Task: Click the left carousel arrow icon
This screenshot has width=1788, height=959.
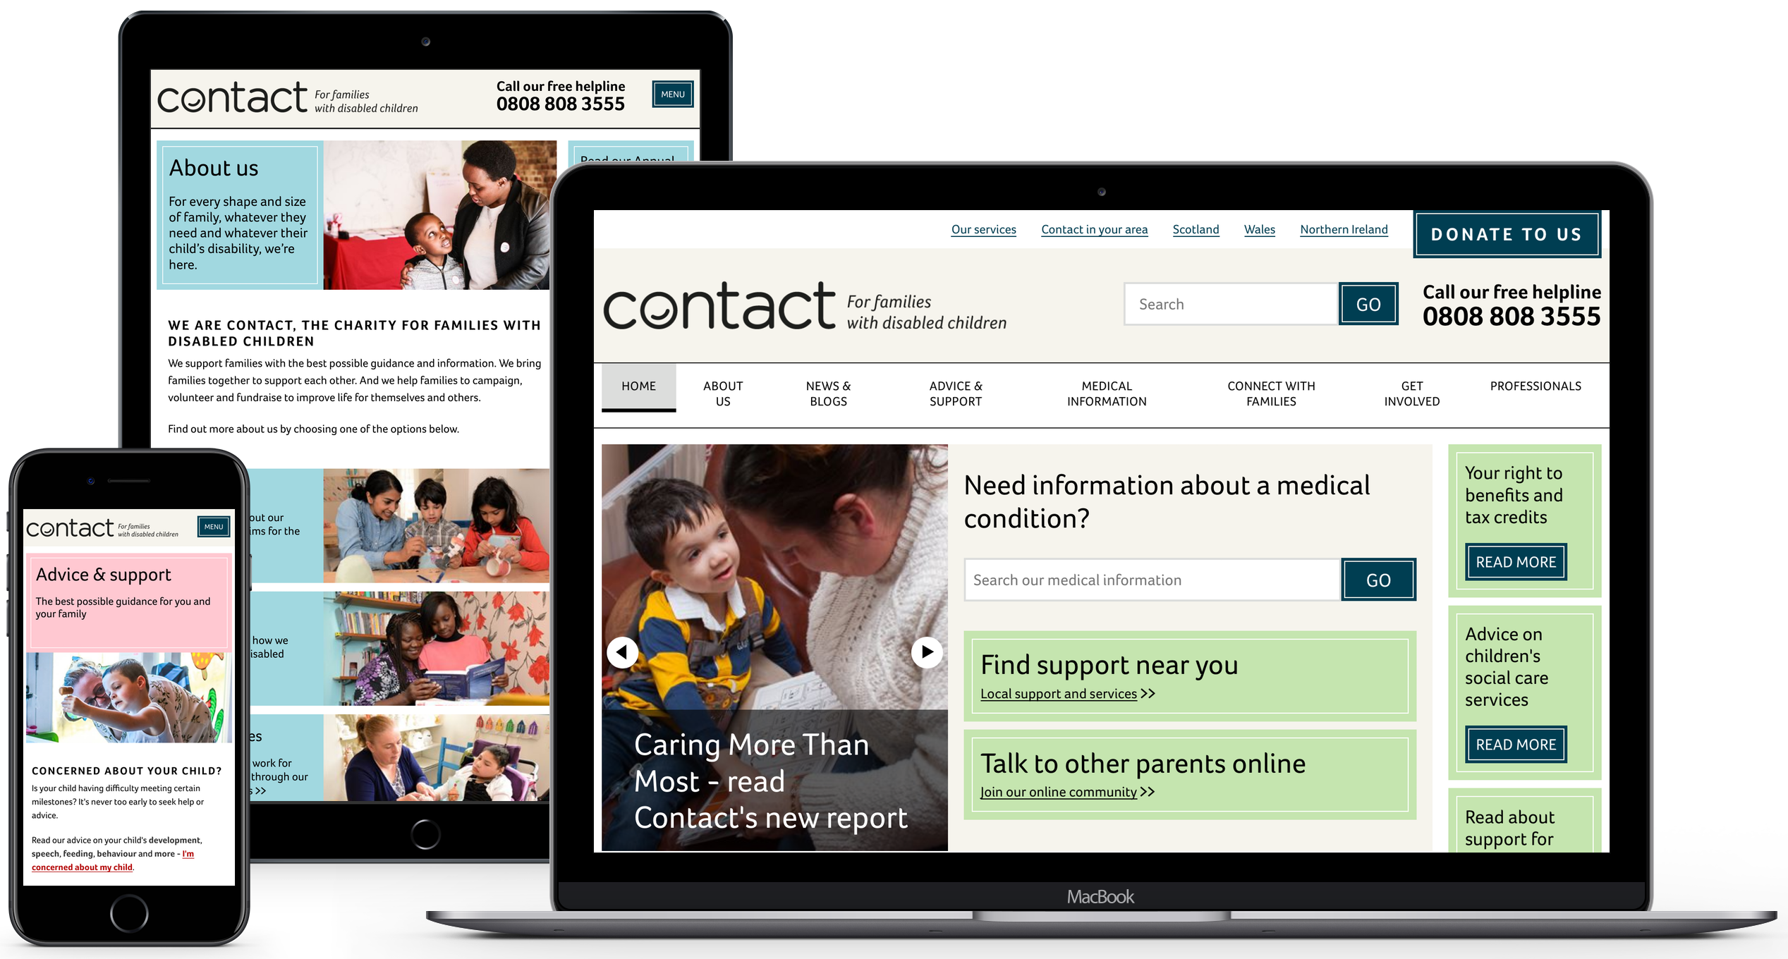Action: tap(624, 649)
